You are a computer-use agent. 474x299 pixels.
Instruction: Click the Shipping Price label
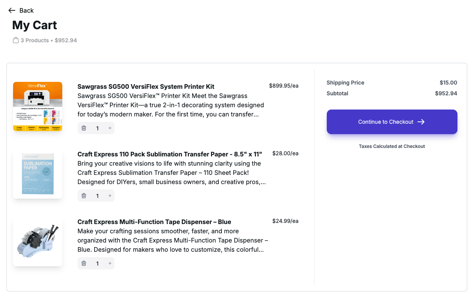click(x=345, y=83)
